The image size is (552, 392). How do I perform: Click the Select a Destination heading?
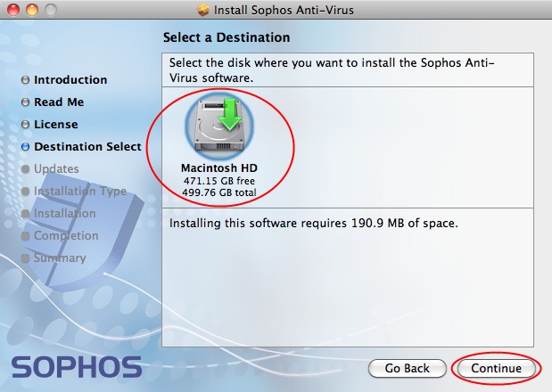(x=227, y=37)
